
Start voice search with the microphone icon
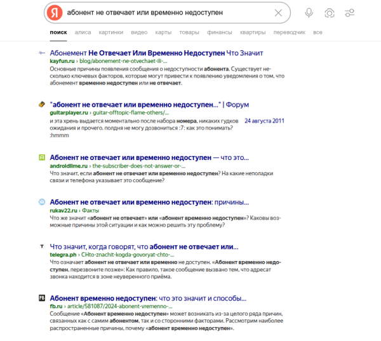tap(309, 13)
